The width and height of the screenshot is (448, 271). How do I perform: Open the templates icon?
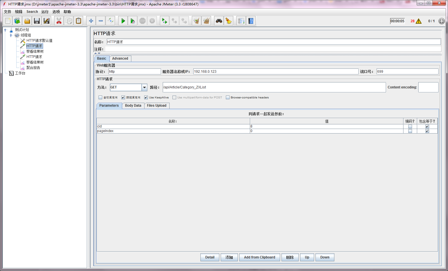click(x=17, y=21)
